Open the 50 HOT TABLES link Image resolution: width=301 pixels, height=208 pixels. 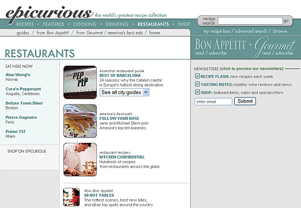click(99, 195)
